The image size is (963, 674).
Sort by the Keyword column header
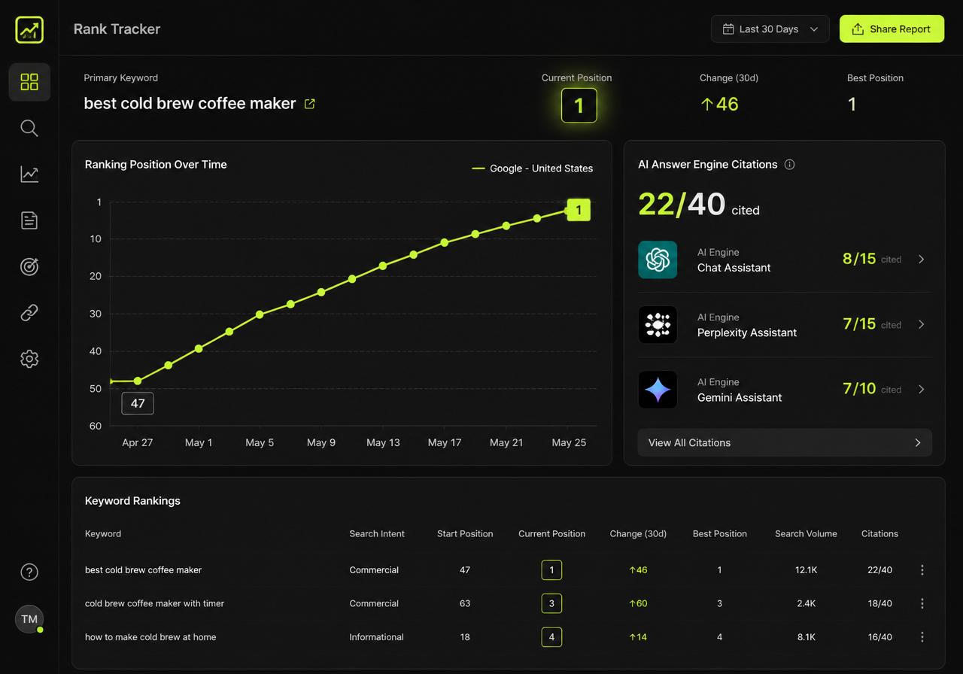pos(103,533)
